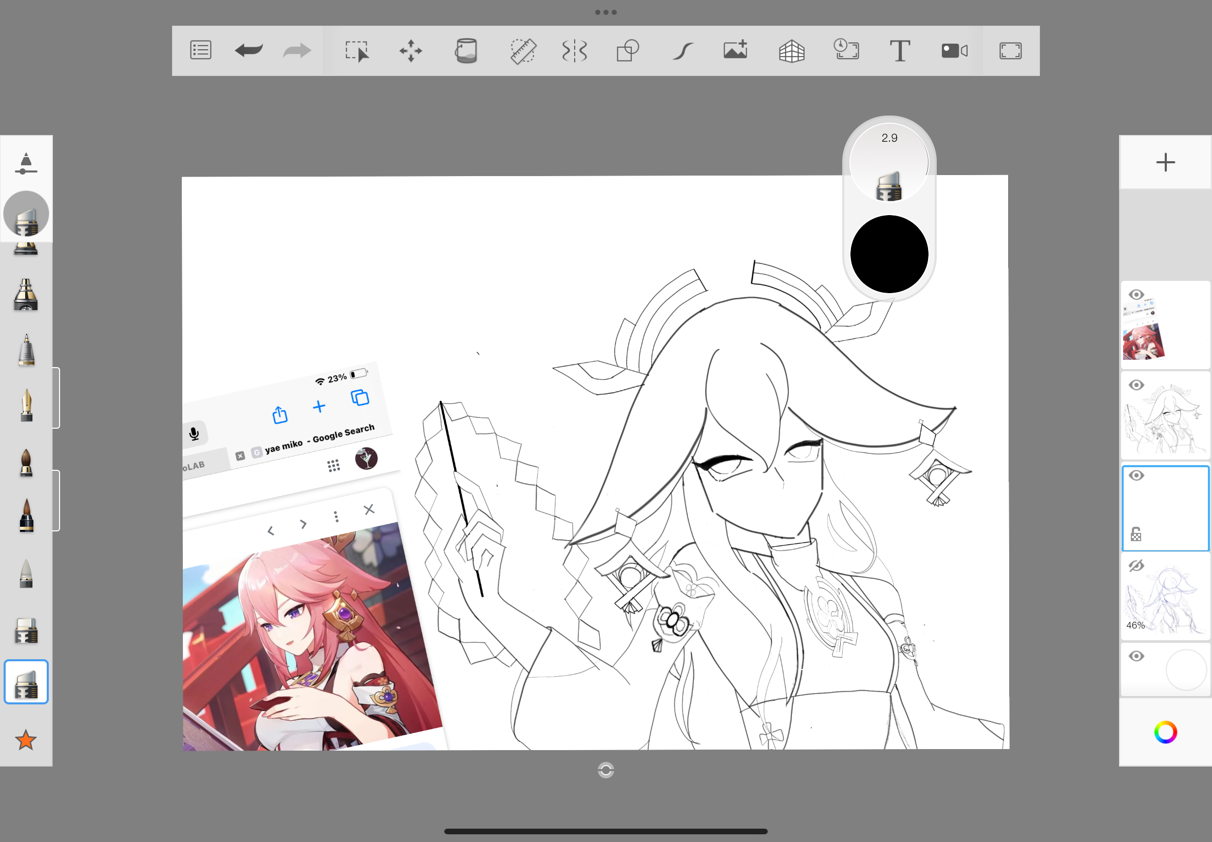Open the Time-lapse recording camera tool

pos(954,51)
